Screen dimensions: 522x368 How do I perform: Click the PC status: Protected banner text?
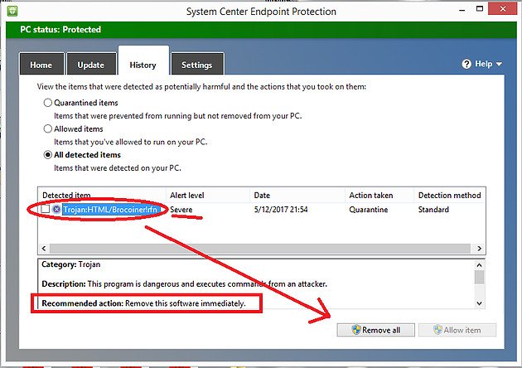pos(60,29)
